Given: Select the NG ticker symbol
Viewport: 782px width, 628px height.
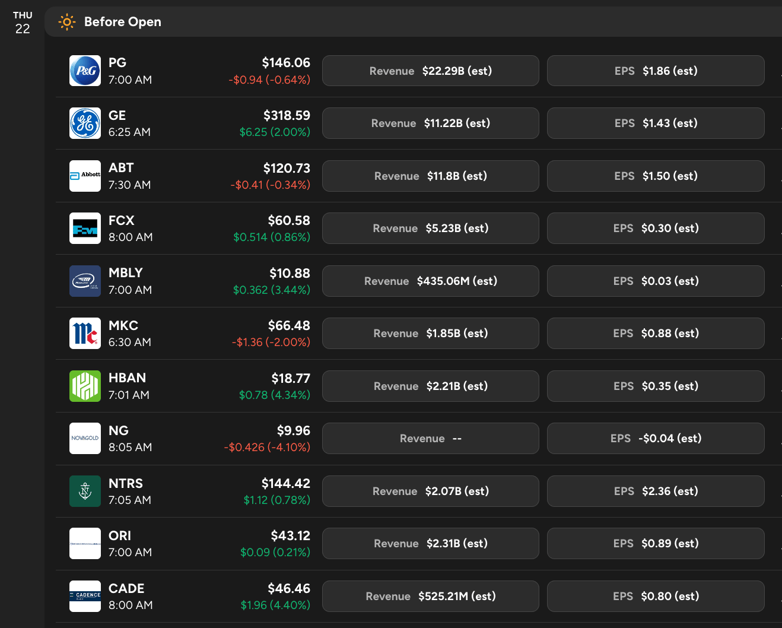Looking at the screenshot, I should click(119, 430).
